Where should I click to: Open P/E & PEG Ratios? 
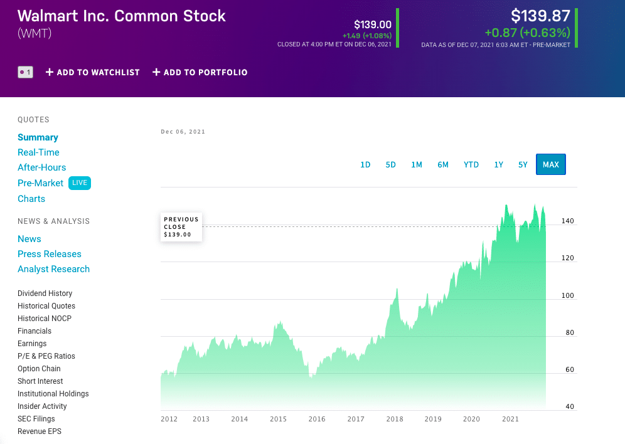[x=46, y=356]
